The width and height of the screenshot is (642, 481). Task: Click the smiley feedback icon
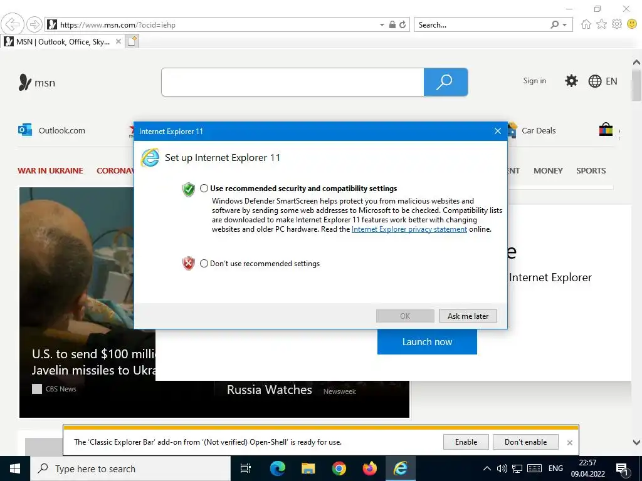click(x=632, y=24)
